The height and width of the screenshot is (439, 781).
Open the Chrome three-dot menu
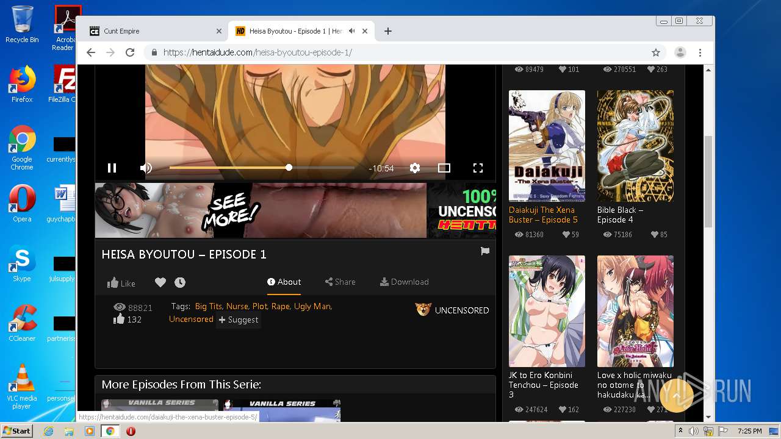pyautogui.click(x=700, y=52)
